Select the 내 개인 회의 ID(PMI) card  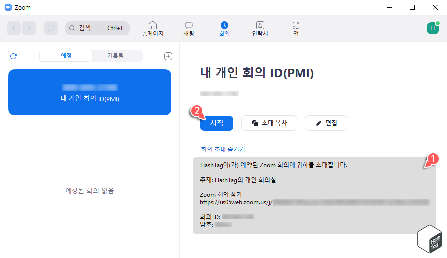tap(90, 92)
